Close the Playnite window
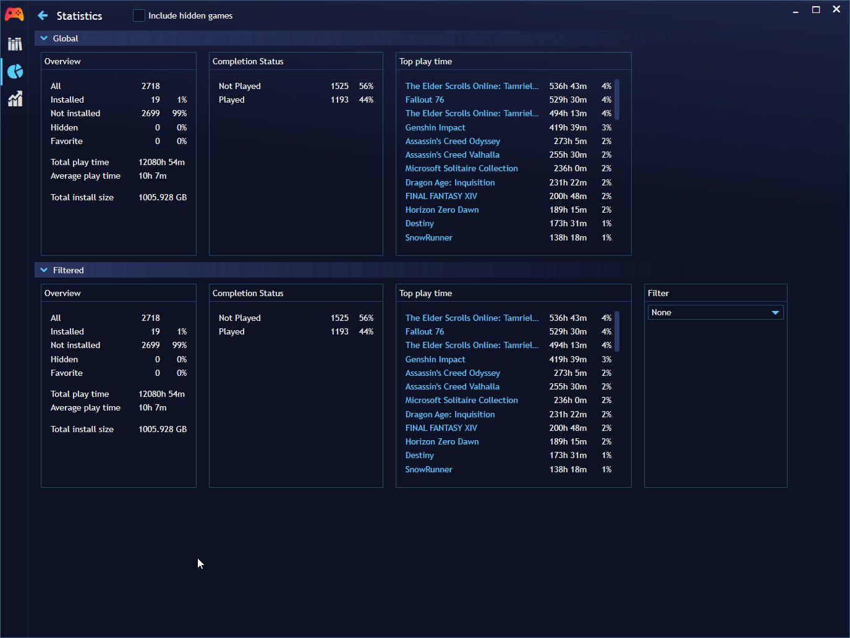Viewport: 850px width, 638px height. (836, 10)
